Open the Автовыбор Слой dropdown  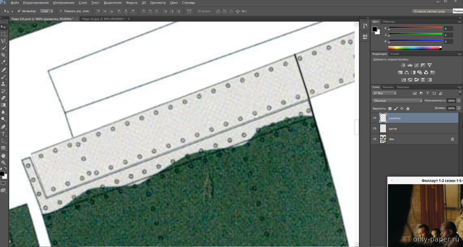pos(46,11)
